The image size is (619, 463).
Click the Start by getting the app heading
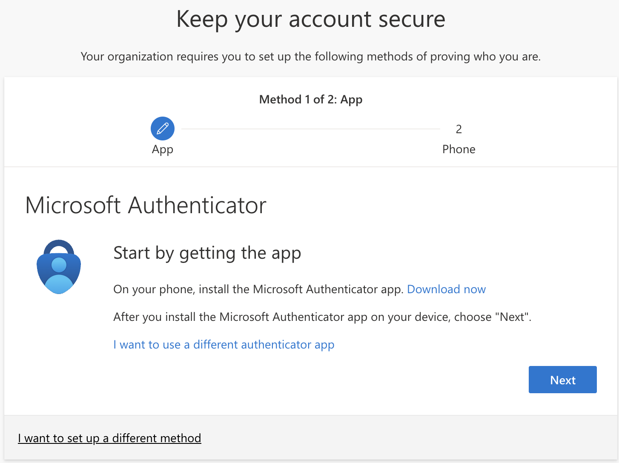(207, 253)
